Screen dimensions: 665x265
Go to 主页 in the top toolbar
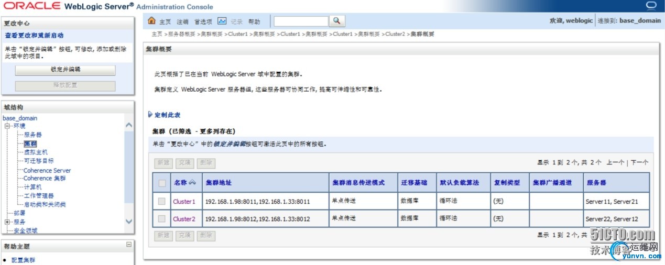pyautogui.click(x=165, y=22)
